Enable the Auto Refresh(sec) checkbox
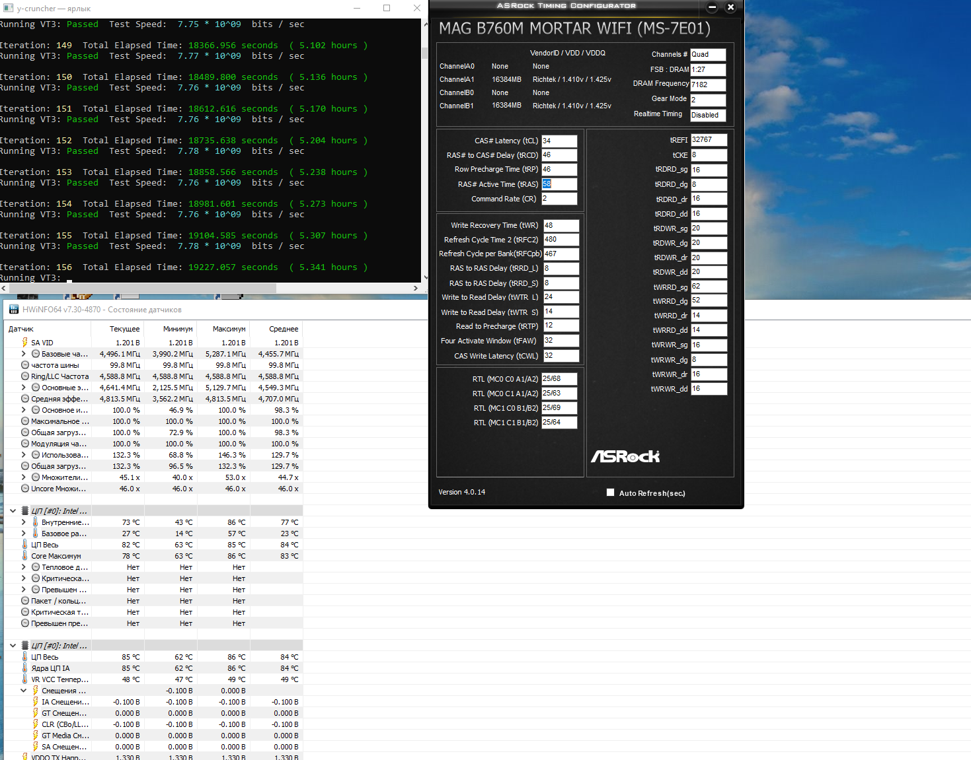This screenshot has width=971, height=760. coord(611,493)
